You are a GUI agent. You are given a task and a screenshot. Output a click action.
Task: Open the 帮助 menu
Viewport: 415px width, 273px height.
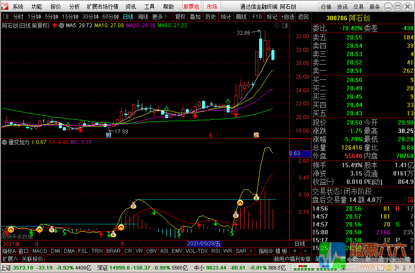[168, 7]
